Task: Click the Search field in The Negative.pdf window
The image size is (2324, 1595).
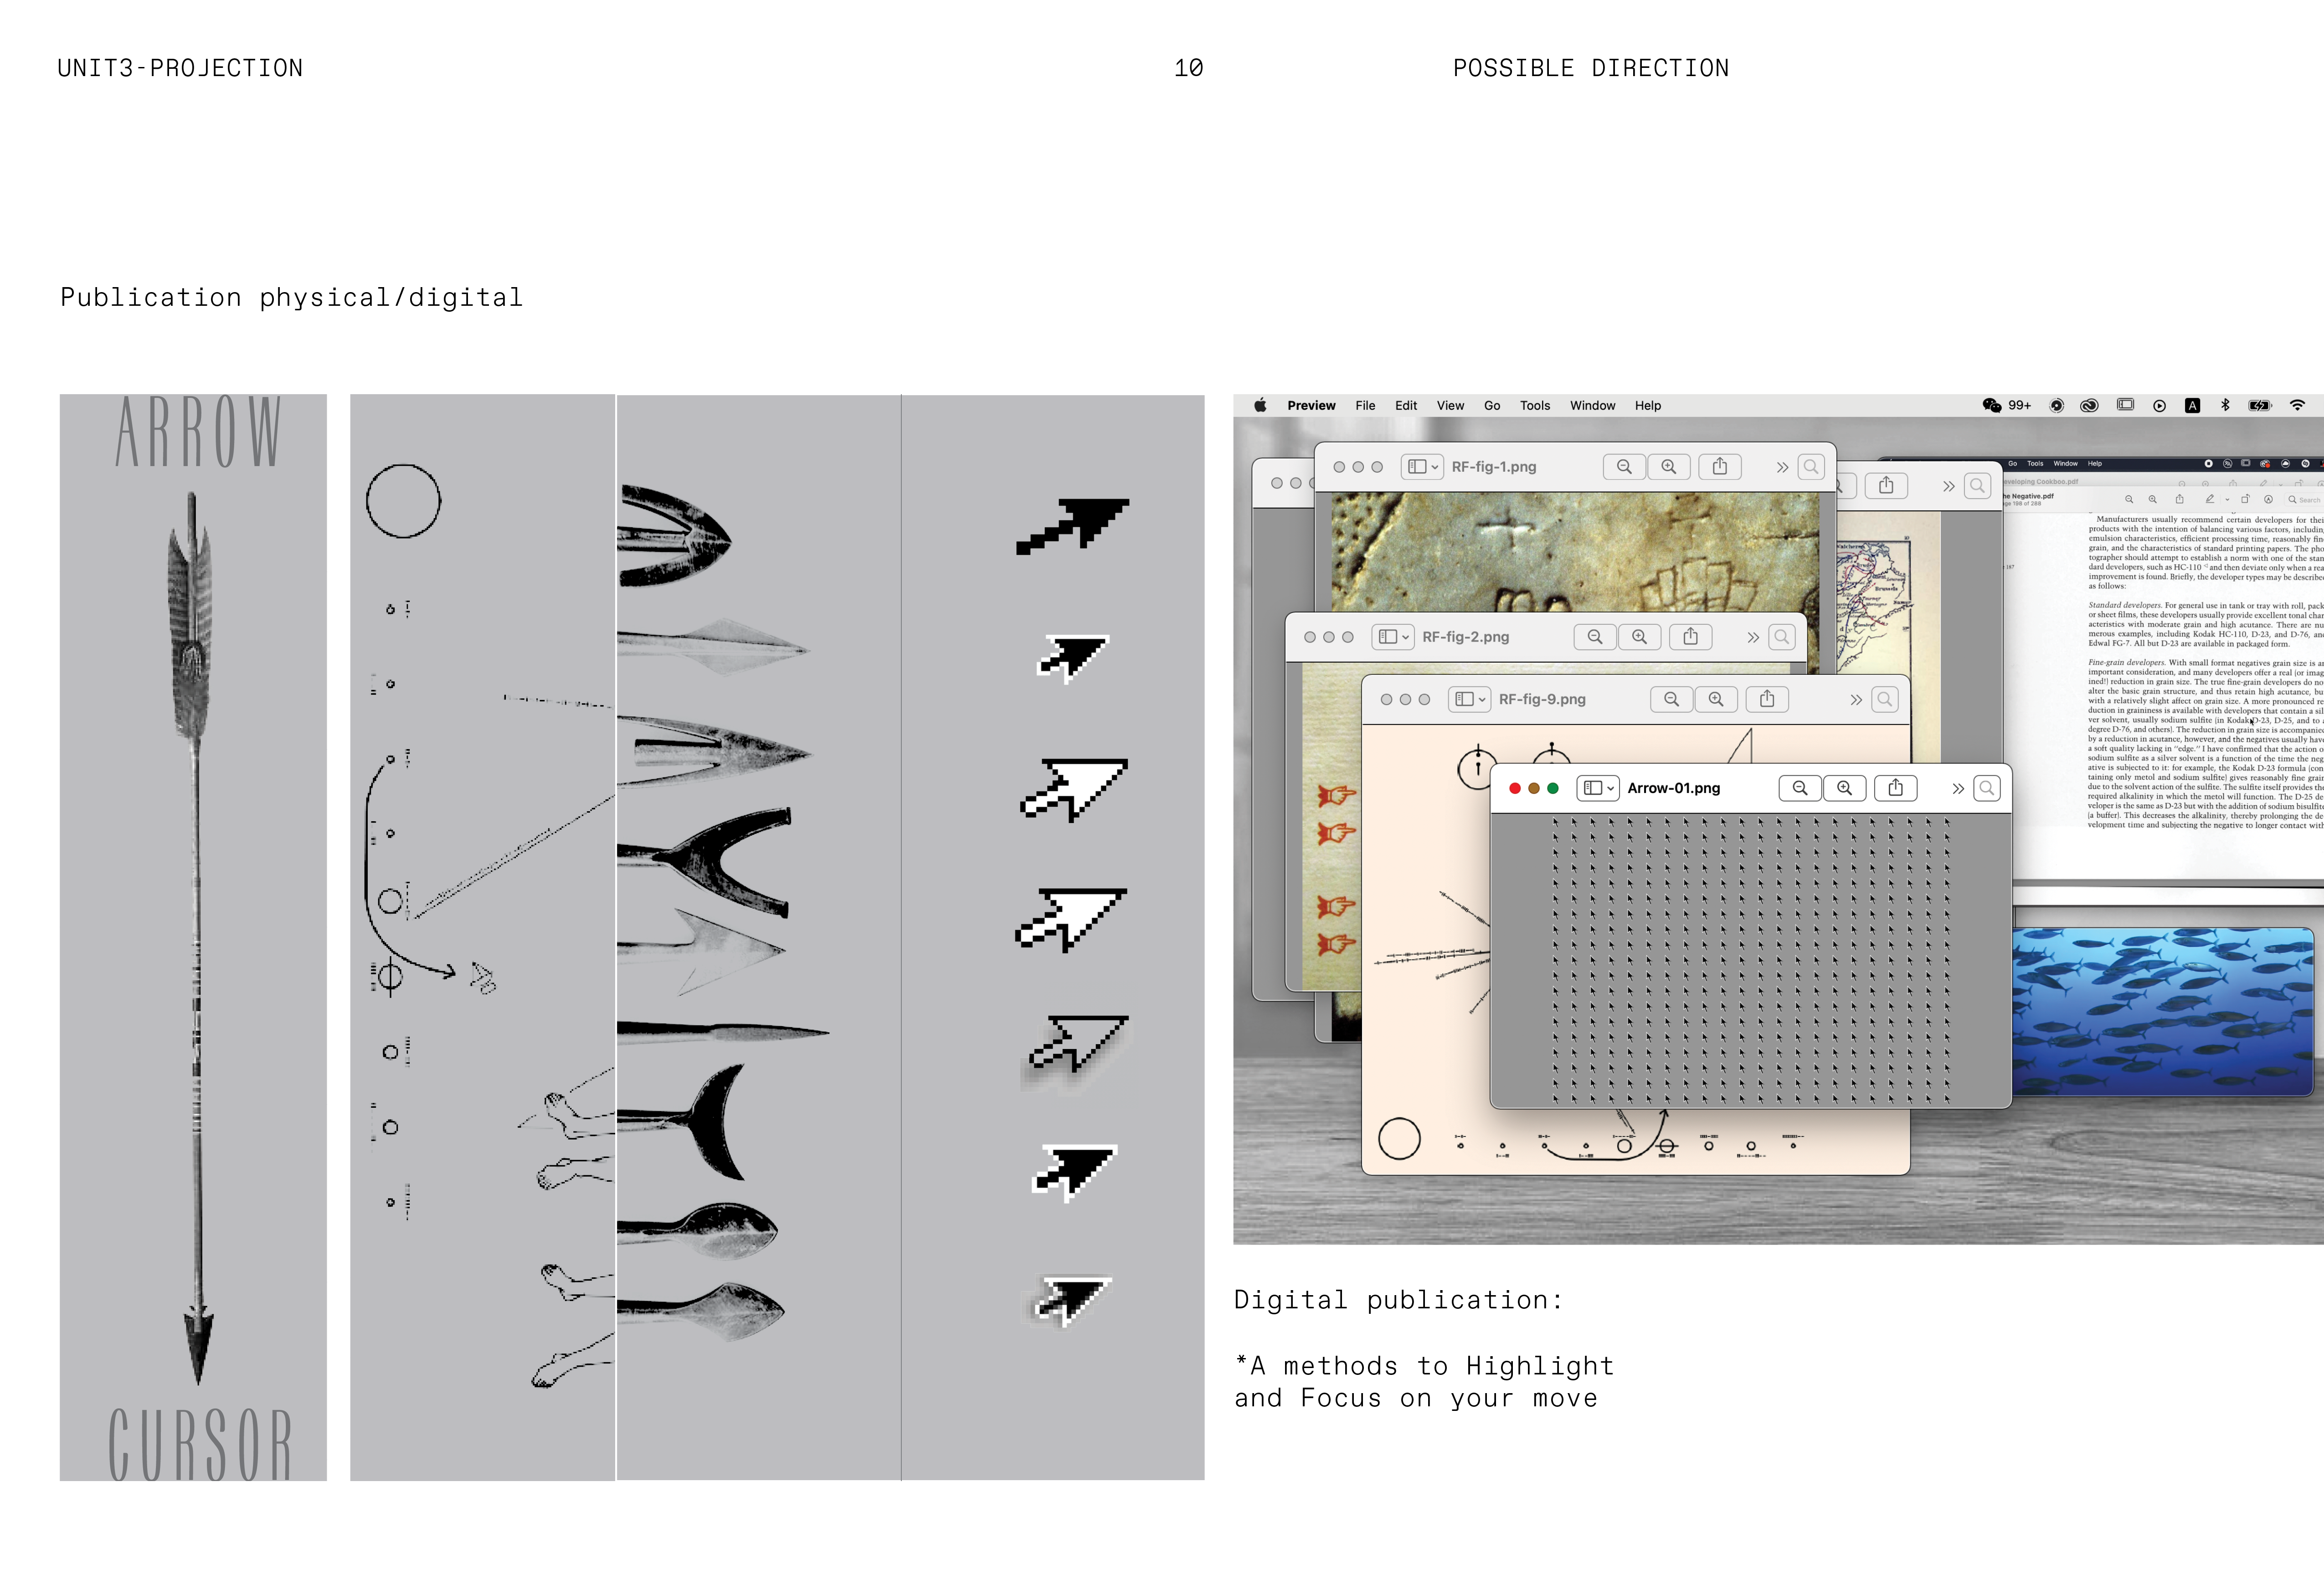Action: (x=2304, y=499)
